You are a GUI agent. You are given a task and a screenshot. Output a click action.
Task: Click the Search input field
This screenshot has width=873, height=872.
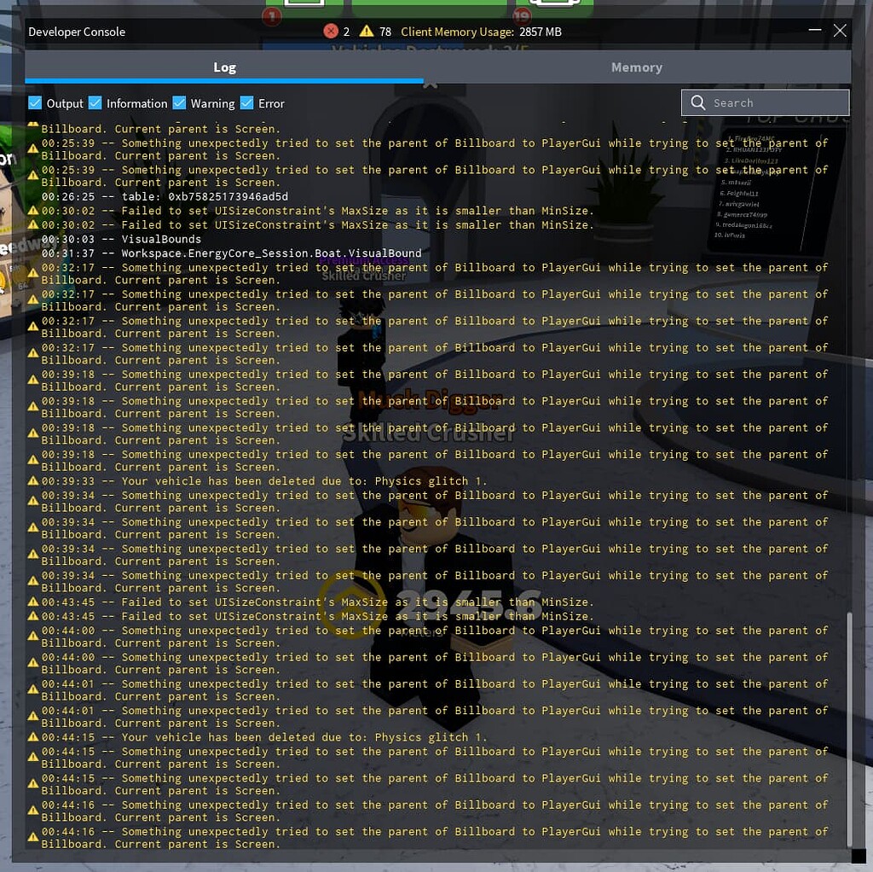tap(776, 102)
